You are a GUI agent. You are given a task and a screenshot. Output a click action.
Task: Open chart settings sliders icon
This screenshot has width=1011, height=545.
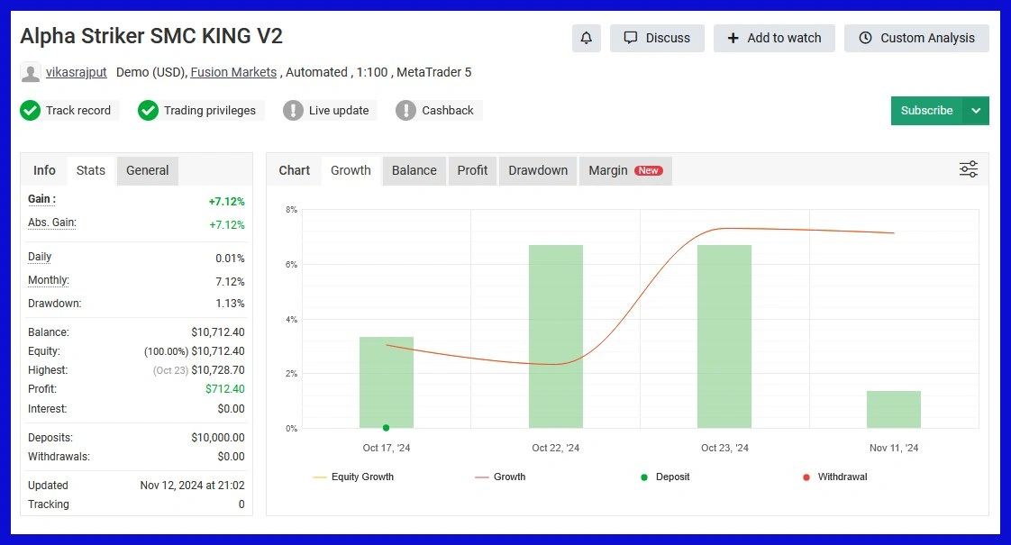coord(969,169)
